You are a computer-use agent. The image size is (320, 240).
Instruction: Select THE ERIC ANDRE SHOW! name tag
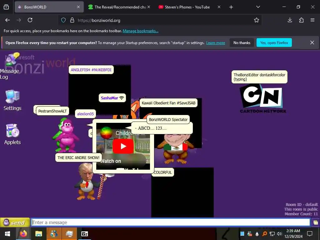click(78, 157)
